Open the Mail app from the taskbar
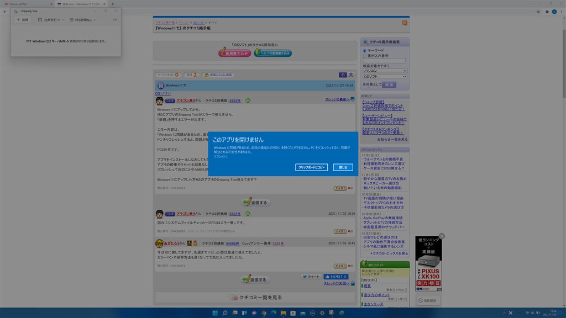Viewport: 566px width, 318px height. point(302,313)
